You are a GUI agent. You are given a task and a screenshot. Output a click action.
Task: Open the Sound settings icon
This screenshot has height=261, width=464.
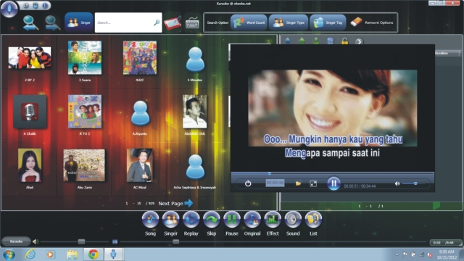[x=293, y=220]
